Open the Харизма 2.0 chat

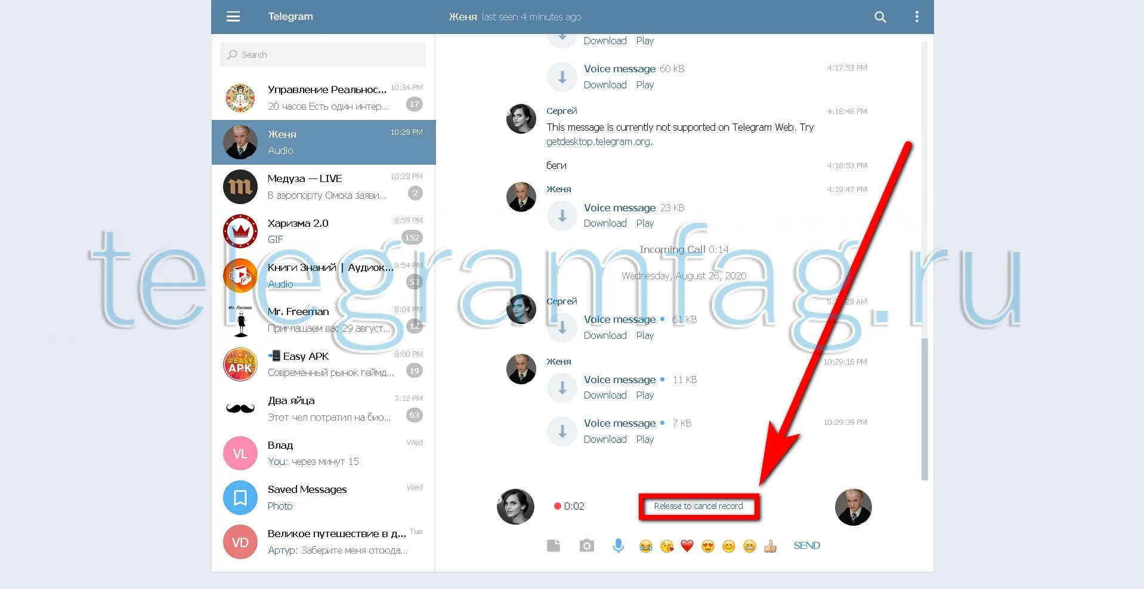(324, 231)
